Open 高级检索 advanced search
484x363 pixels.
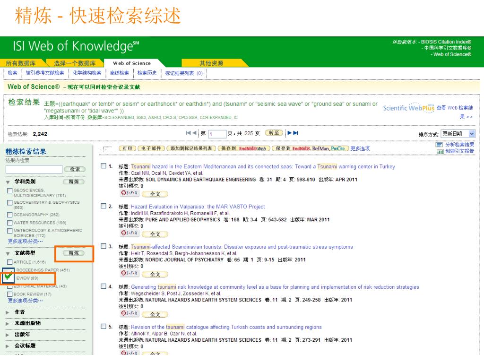point(120,73)
